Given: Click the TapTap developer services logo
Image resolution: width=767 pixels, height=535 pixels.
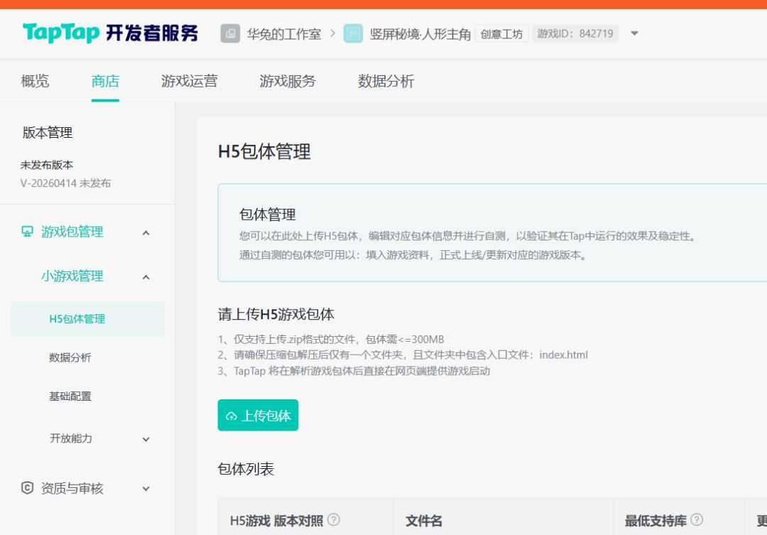Looking at the screenshot, I should point(110,33).
